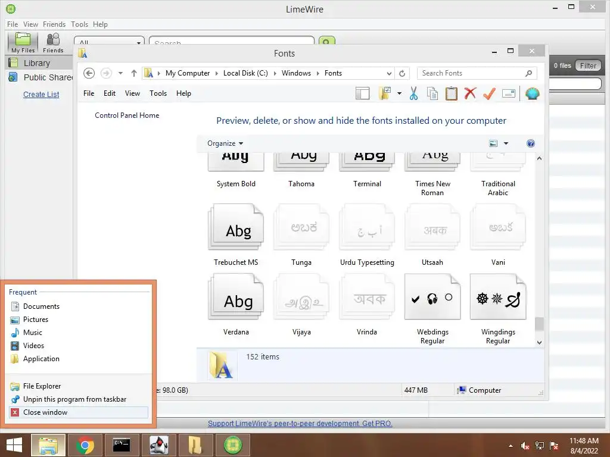Screen dimensions: 610x457
Task: Refresh the Fonts folder location
Action: tap(402, 73)
